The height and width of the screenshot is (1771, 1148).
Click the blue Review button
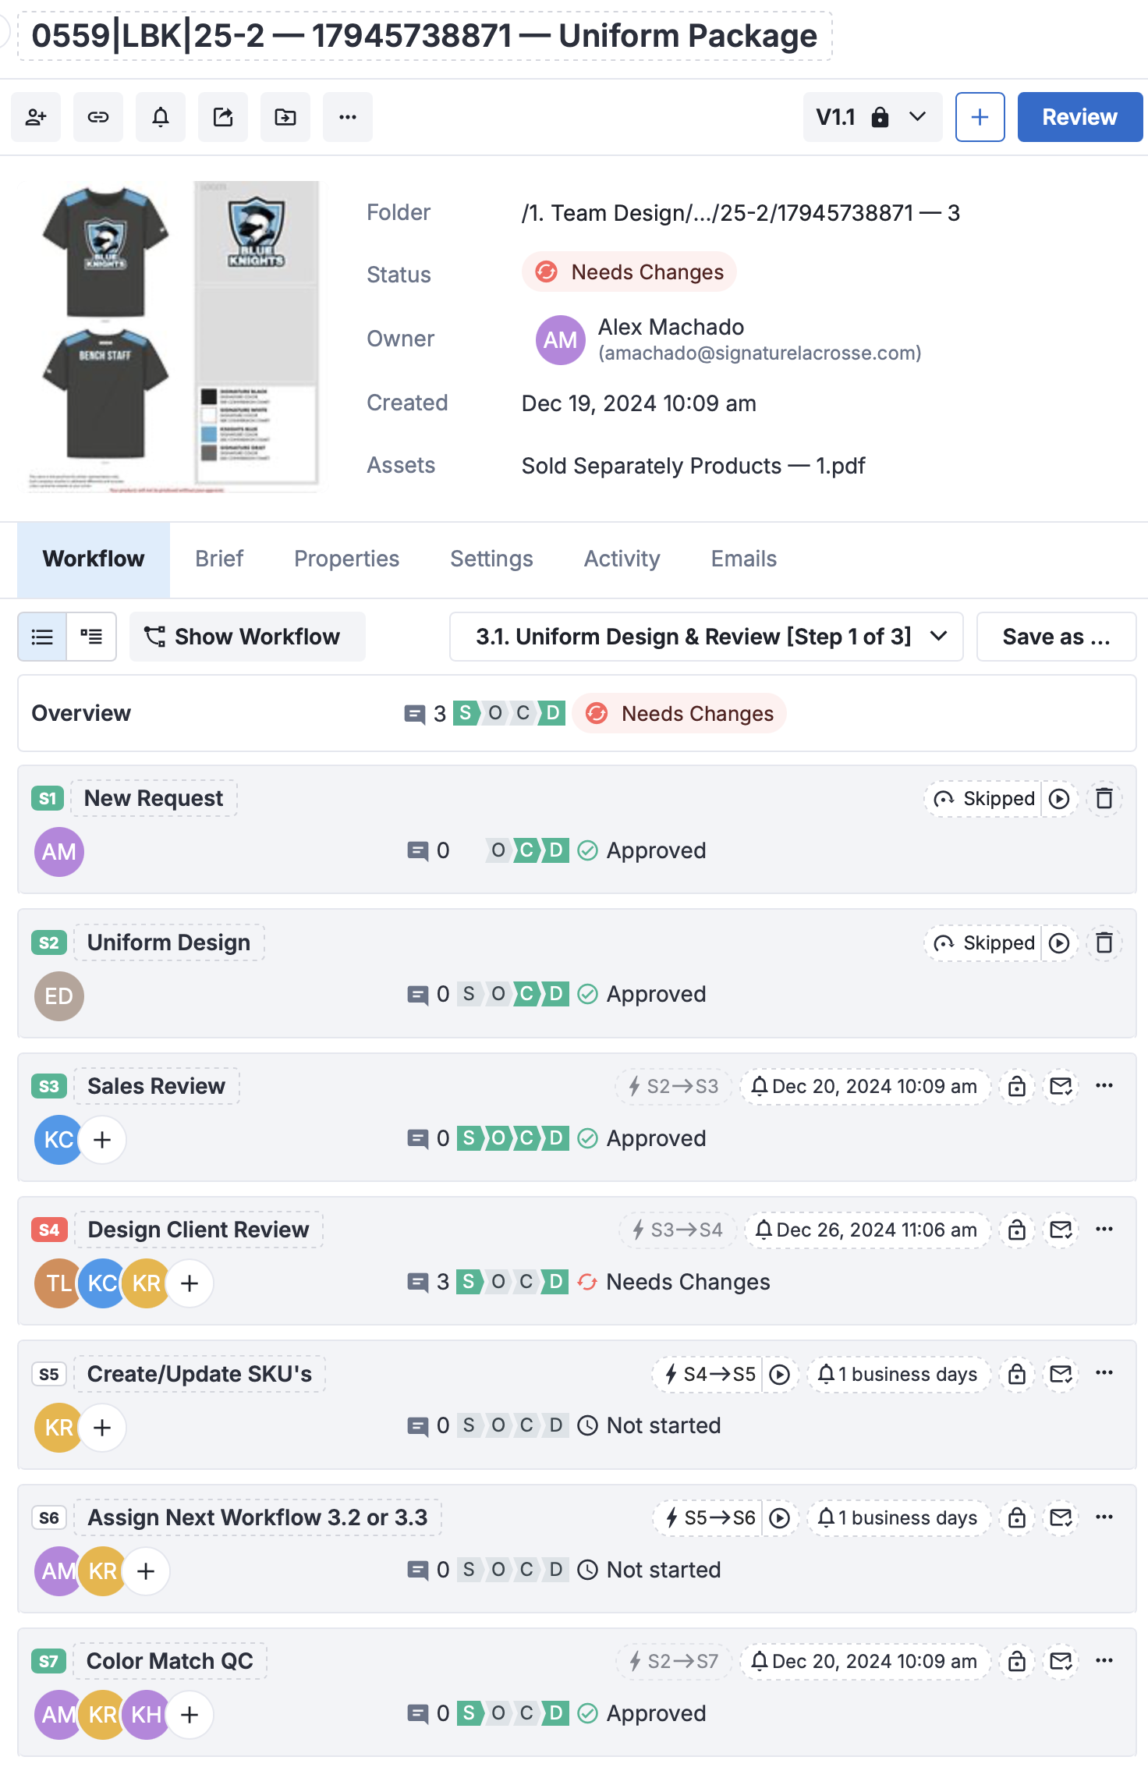1079,117
